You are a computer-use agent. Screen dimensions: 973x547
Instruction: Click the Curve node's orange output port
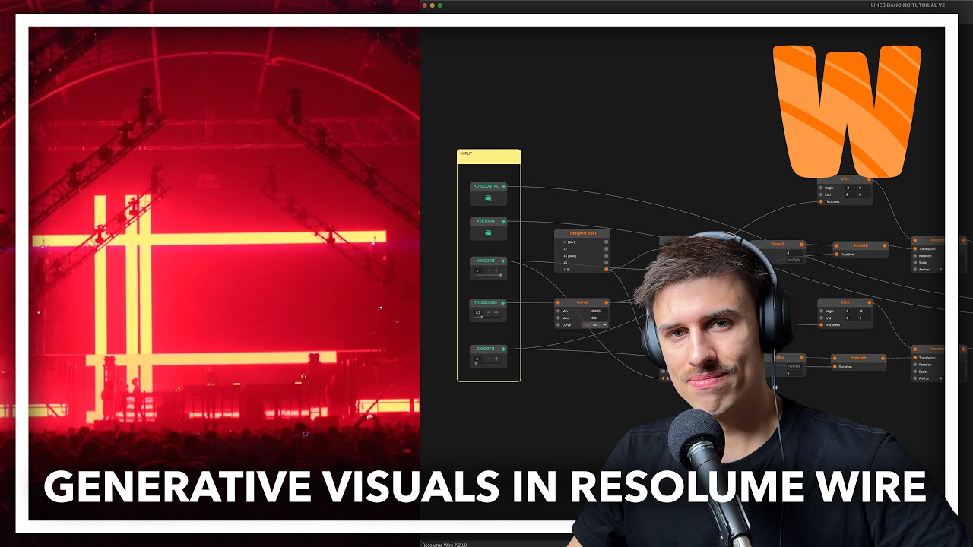point(606,302)
